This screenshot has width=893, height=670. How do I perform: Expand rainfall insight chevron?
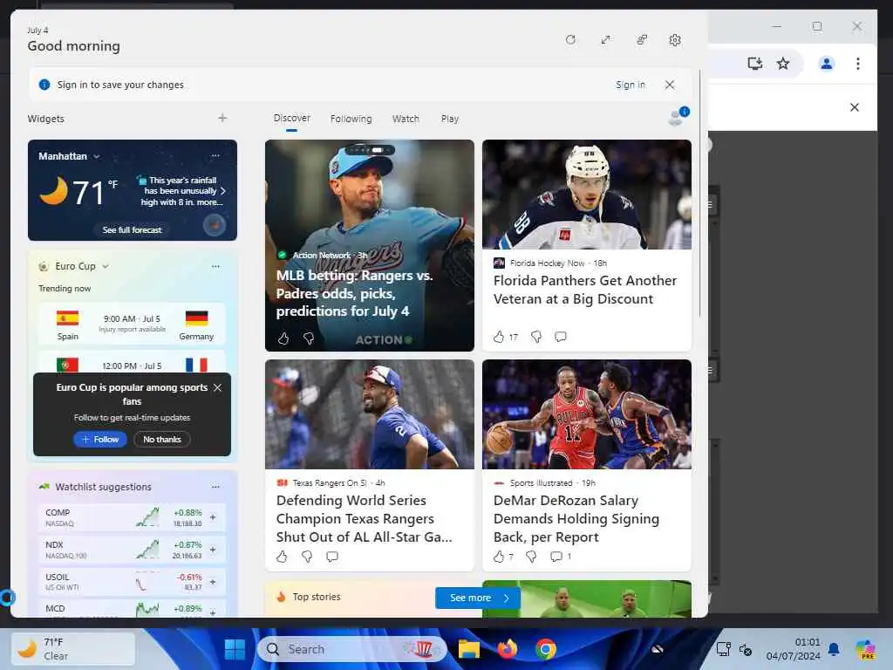[x=223, y=191]
